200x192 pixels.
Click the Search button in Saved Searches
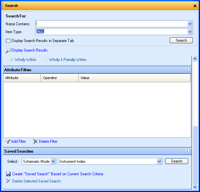pos(177,161)
